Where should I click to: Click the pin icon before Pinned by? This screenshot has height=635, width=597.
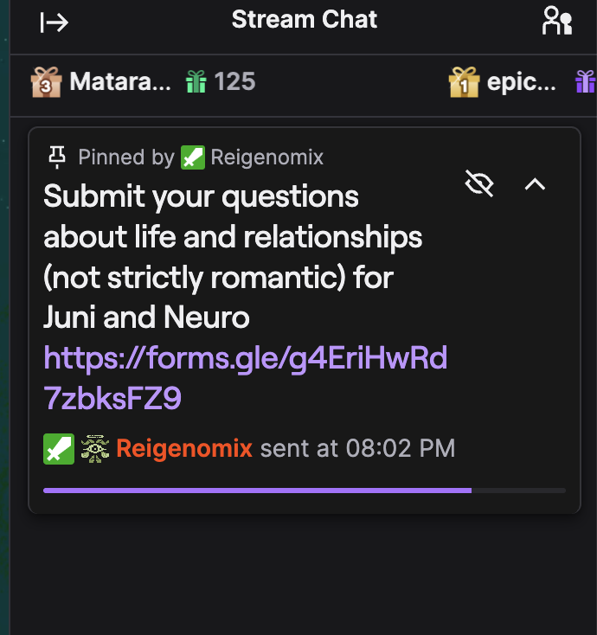pos(57,157)
